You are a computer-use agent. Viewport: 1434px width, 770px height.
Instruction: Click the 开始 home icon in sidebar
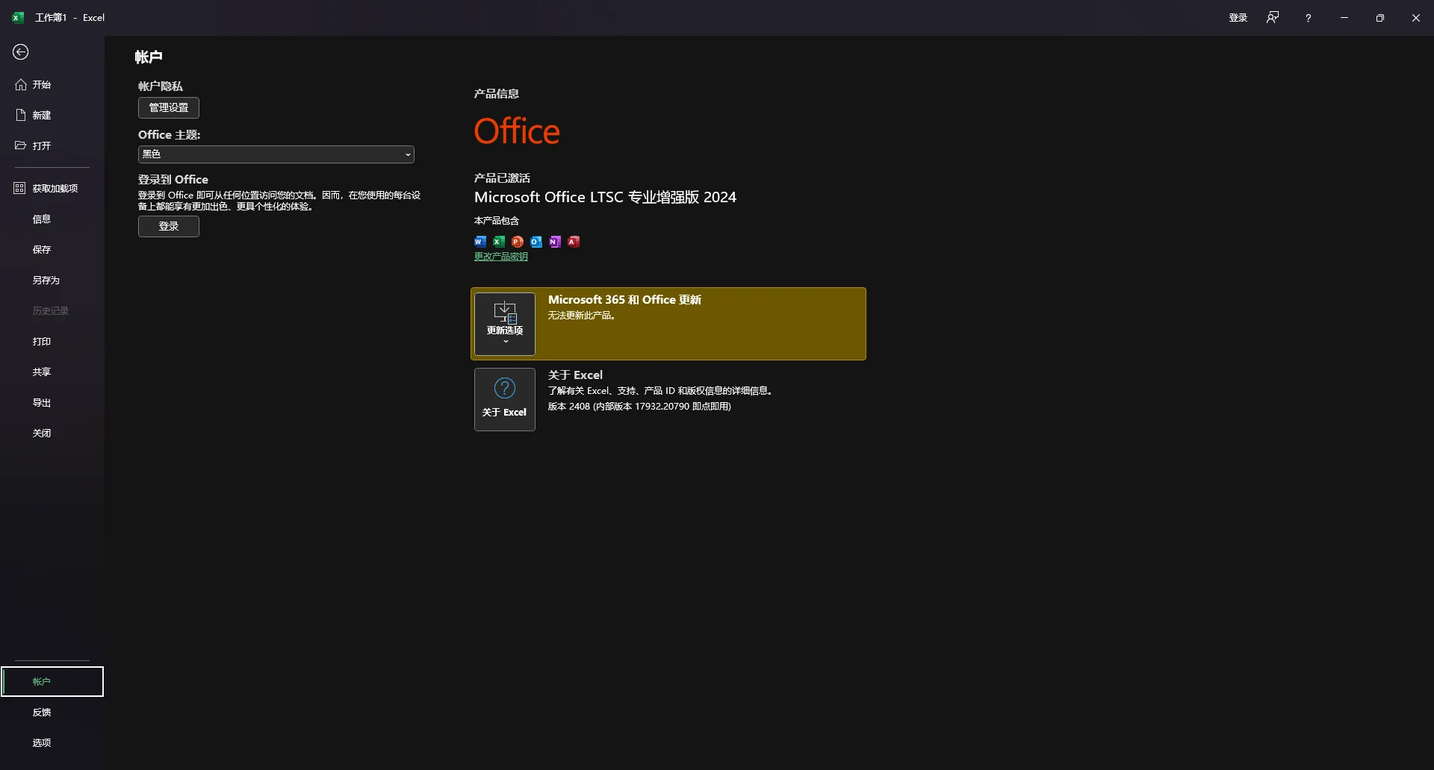21,84
